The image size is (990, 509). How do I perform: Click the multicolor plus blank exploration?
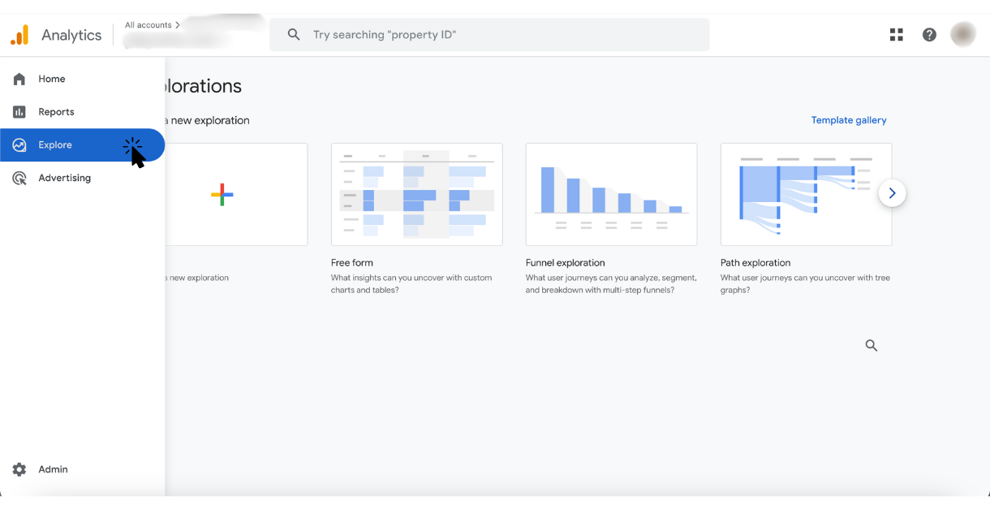click(x=222, y=195)
